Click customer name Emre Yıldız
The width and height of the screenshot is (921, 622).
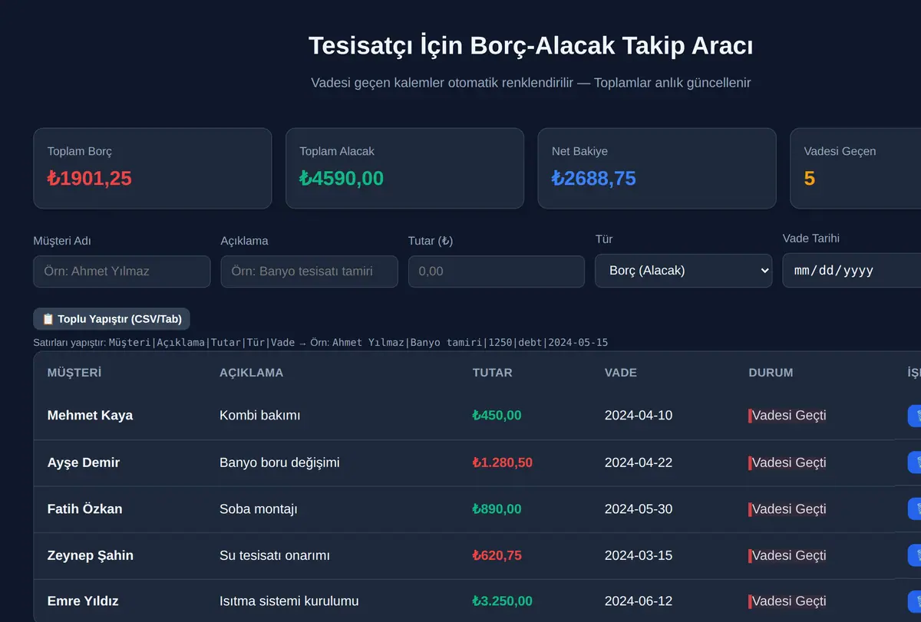[83, 601]
